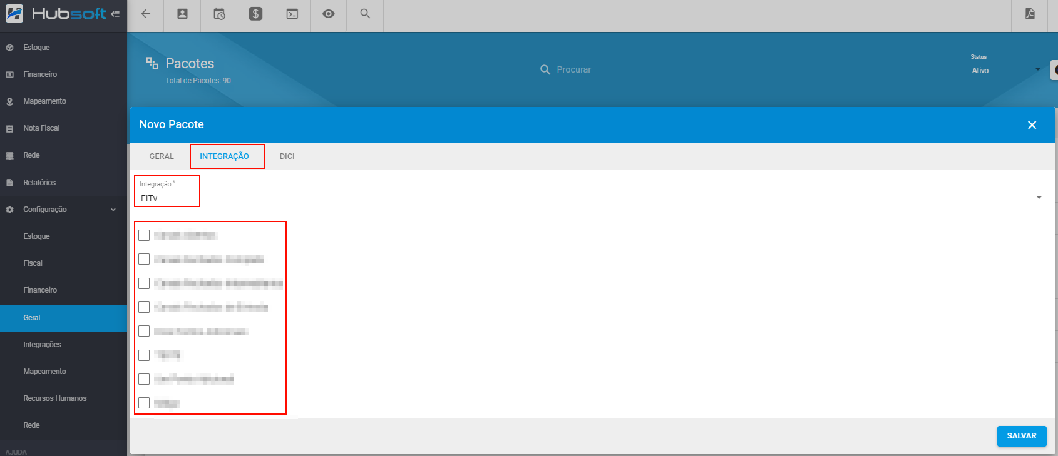Open Estoque under Configuração
1058x456 pixels.
(x=63, y=236)
